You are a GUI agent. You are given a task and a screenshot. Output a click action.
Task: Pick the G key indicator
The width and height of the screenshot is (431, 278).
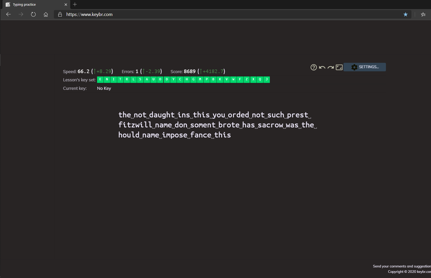[x=194, y=80]
